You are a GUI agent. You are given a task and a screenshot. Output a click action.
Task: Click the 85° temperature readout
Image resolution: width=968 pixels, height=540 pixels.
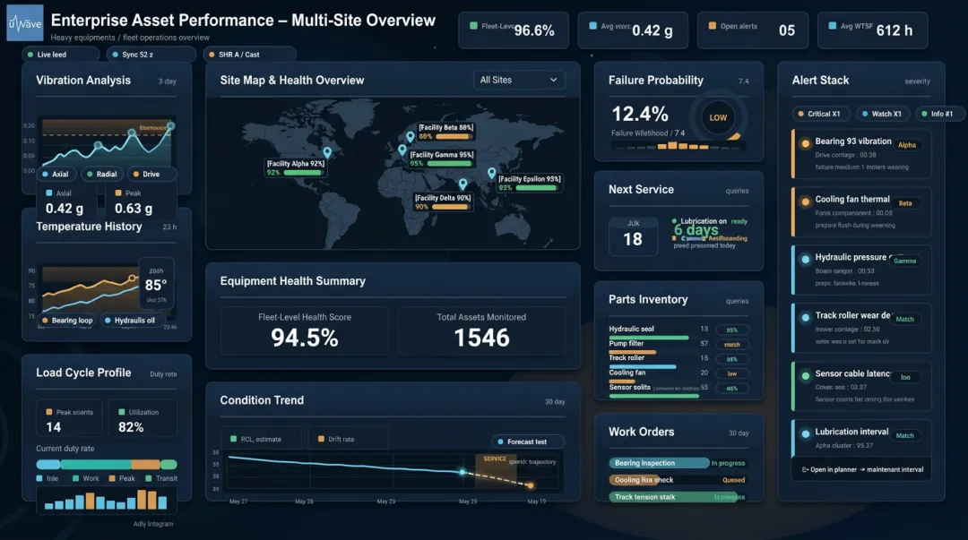tap(156, 285)
